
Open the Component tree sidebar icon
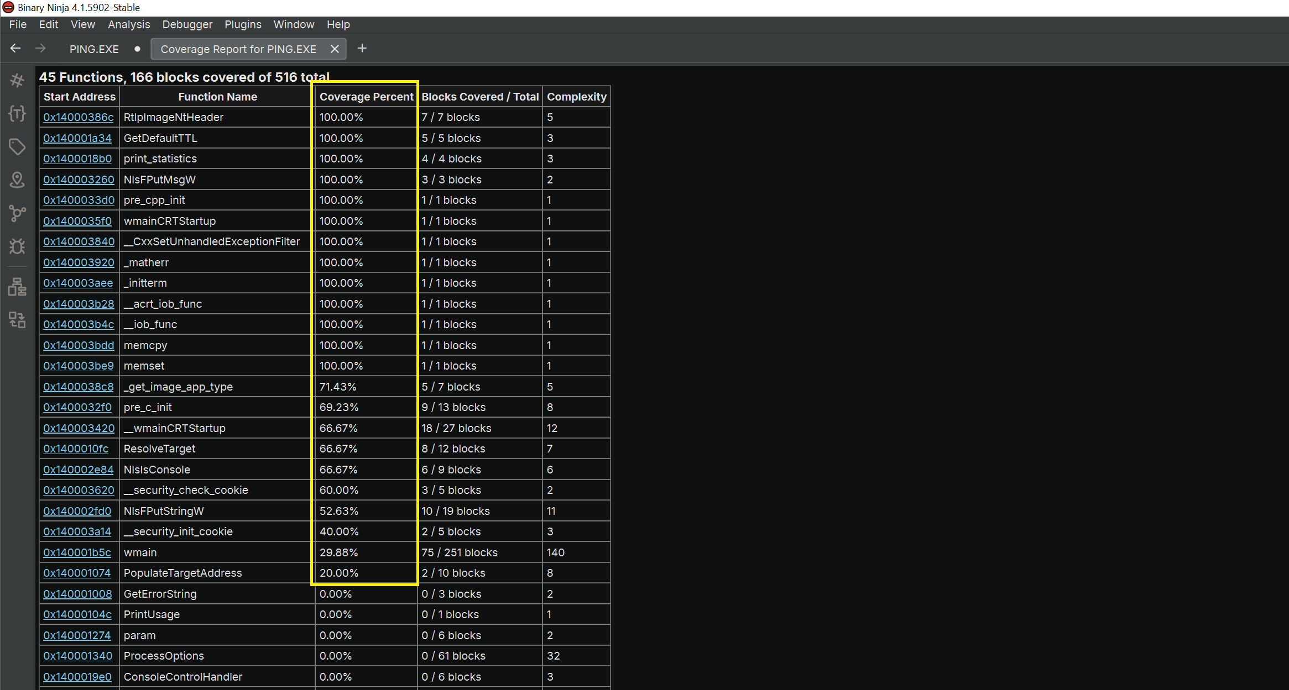17,320
